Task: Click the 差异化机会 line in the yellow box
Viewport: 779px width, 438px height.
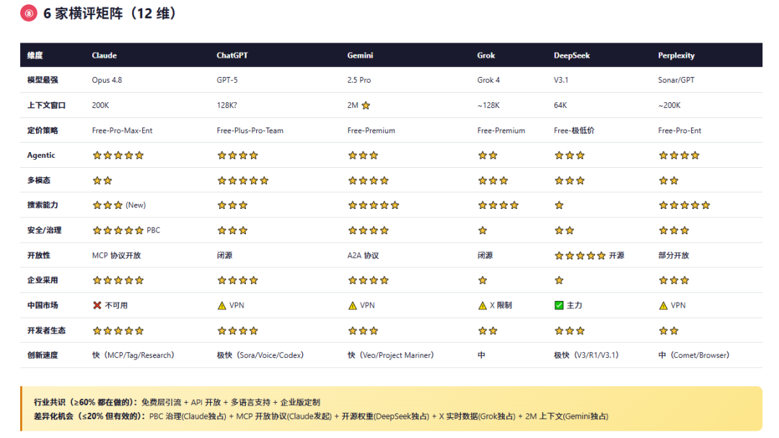Action: 321,416
